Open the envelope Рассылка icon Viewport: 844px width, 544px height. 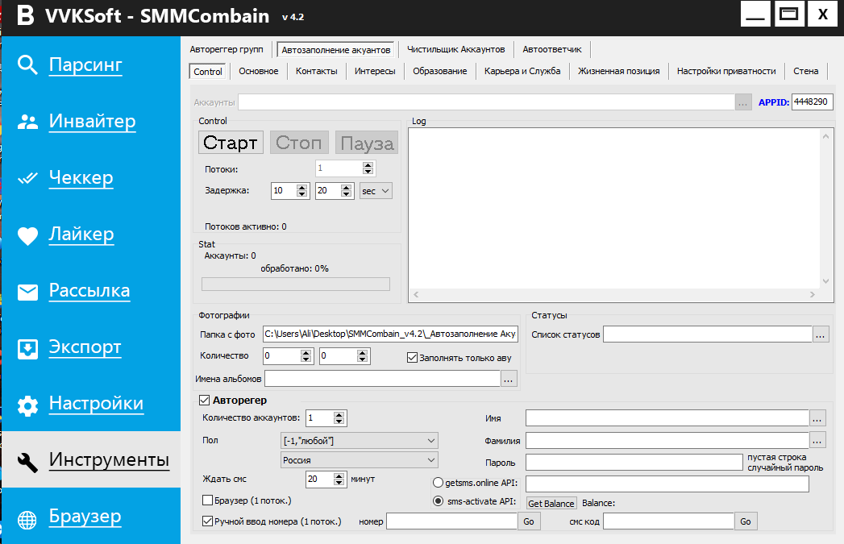click(x=28, y=291)
